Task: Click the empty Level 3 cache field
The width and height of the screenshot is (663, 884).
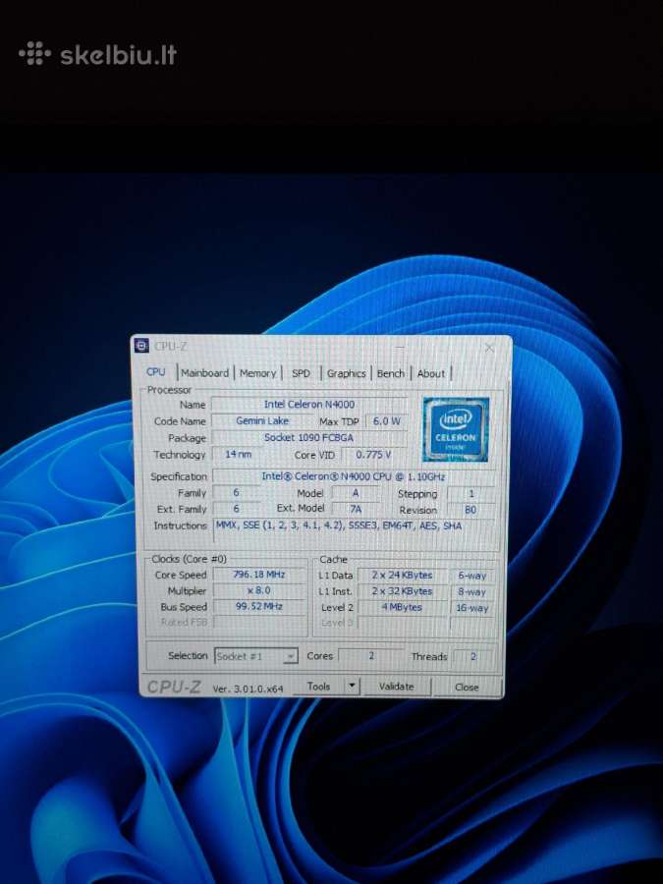Action: coord(402,623)
